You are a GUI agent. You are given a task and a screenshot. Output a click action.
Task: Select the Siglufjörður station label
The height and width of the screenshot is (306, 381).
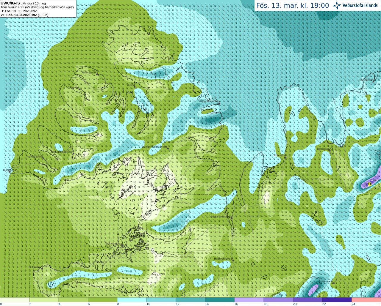pyautogui.click(x=366, y=80)
